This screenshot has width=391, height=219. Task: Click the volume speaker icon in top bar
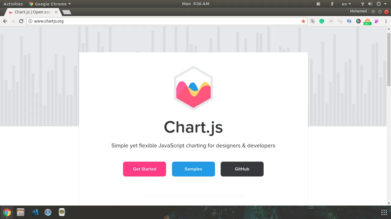tap(370, 4)
